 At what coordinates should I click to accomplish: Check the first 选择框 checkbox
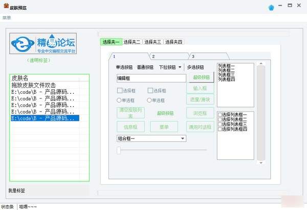[x=120, y=90]
